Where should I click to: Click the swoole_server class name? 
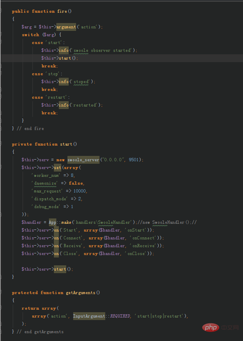(x=83, y=160)
